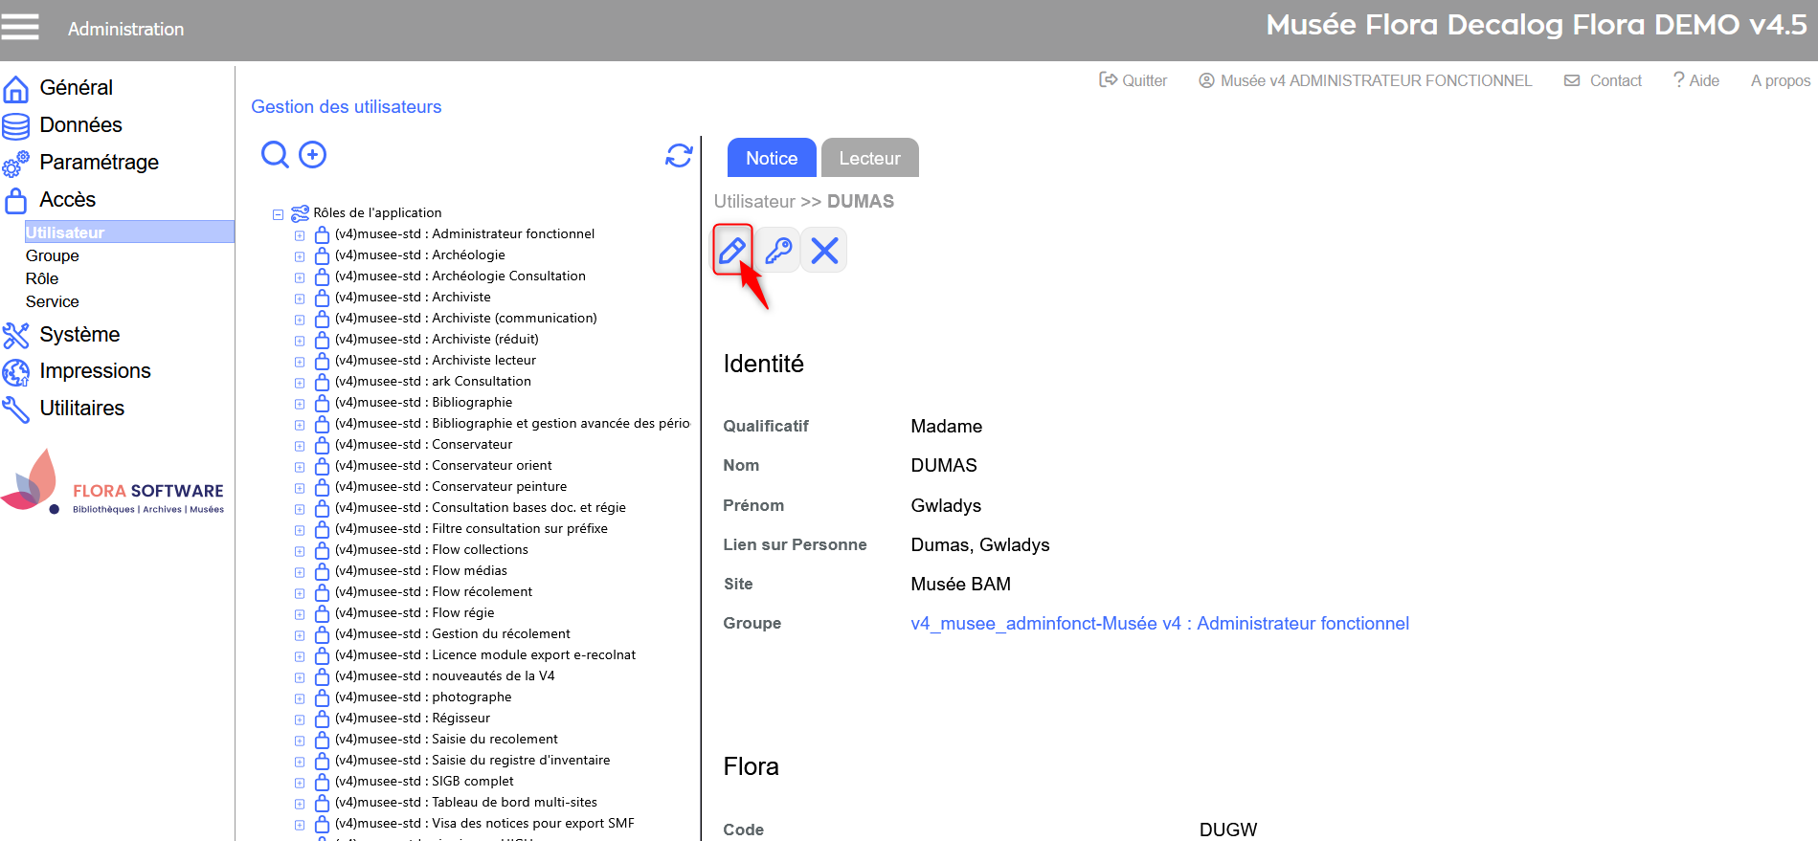Select SIGB complet role in tree
The width and height of the screenshot is (1818, 841).
point(472,781)
